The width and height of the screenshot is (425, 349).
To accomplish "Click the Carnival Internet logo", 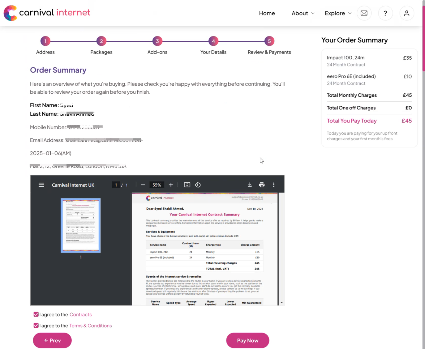I will tap(47, 13).
